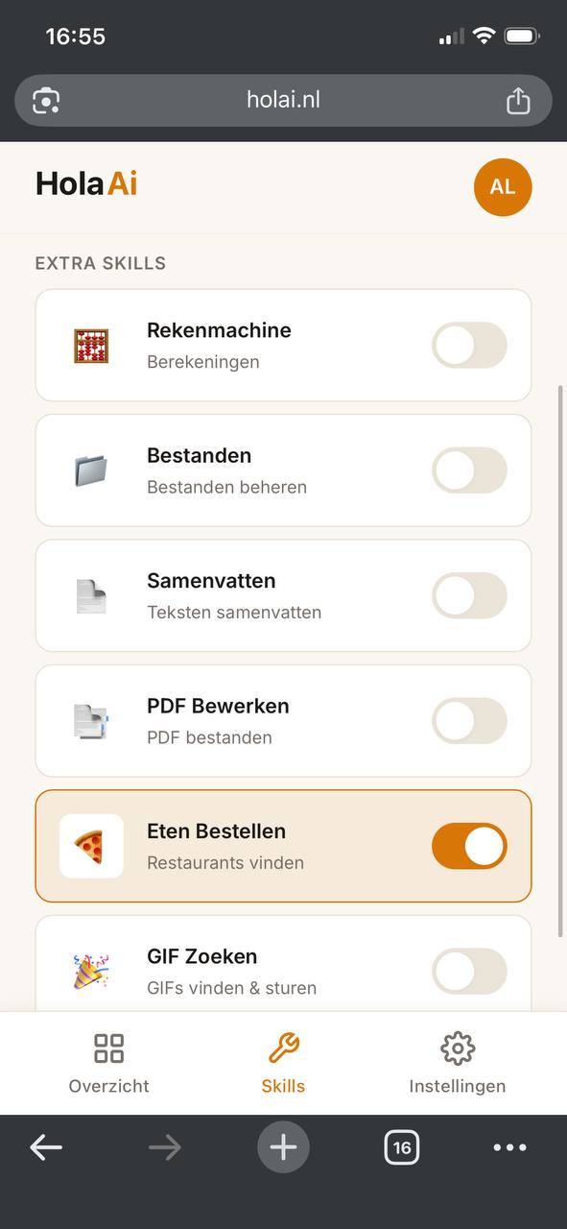The image size is (567, 1229).
Task: Open the Instellingen tab
Action: 458,1063
